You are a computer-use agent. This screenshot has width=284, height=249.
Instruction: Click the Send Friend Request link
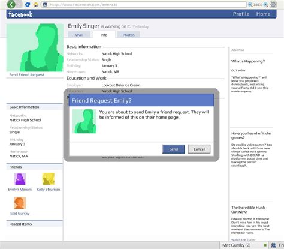point(26,74)
